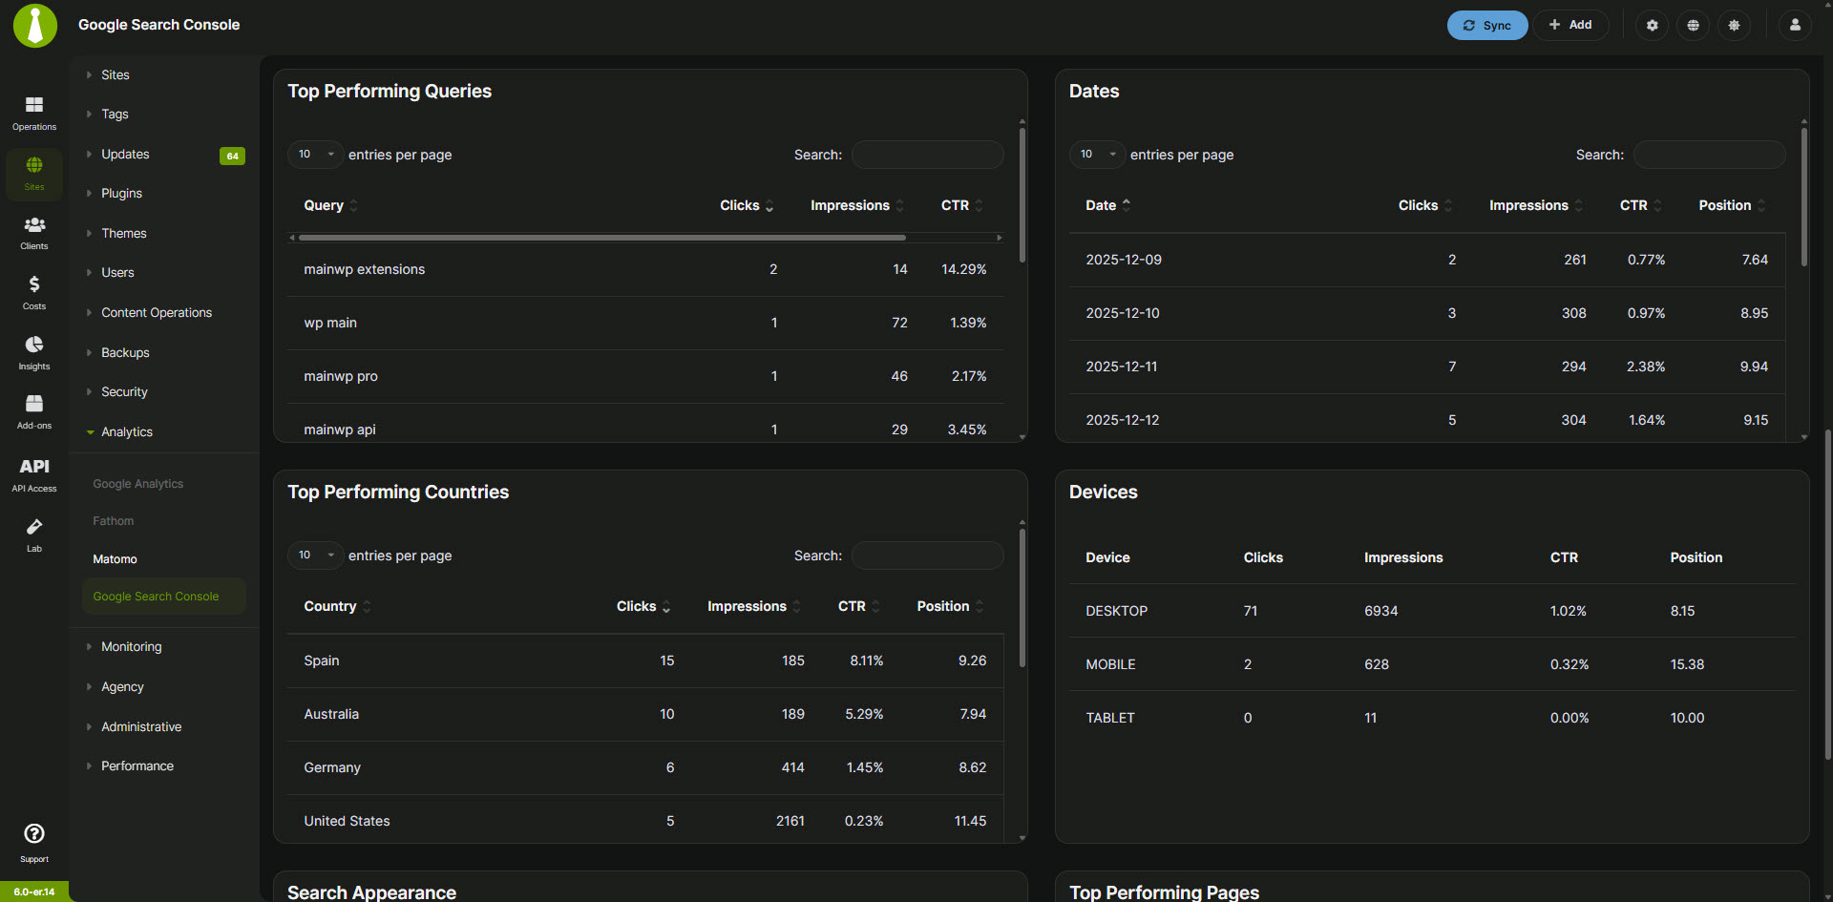Screen dimensions: 1833x902
Task: Sort the Dates table by Position
Action: point(1732,205)
